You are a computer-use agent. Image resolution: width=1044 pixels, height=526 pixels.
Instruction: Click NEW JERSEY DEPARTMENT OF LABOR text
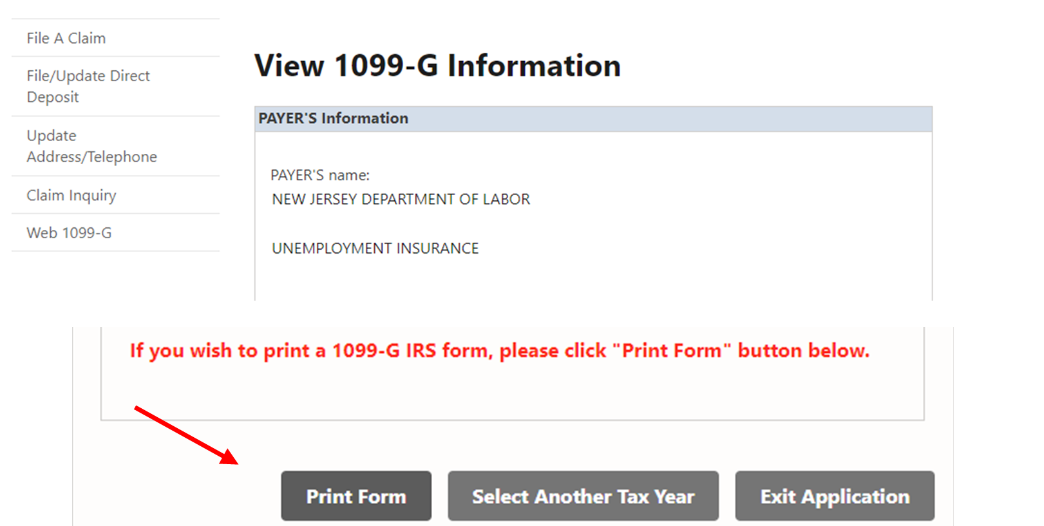point(401,200)
